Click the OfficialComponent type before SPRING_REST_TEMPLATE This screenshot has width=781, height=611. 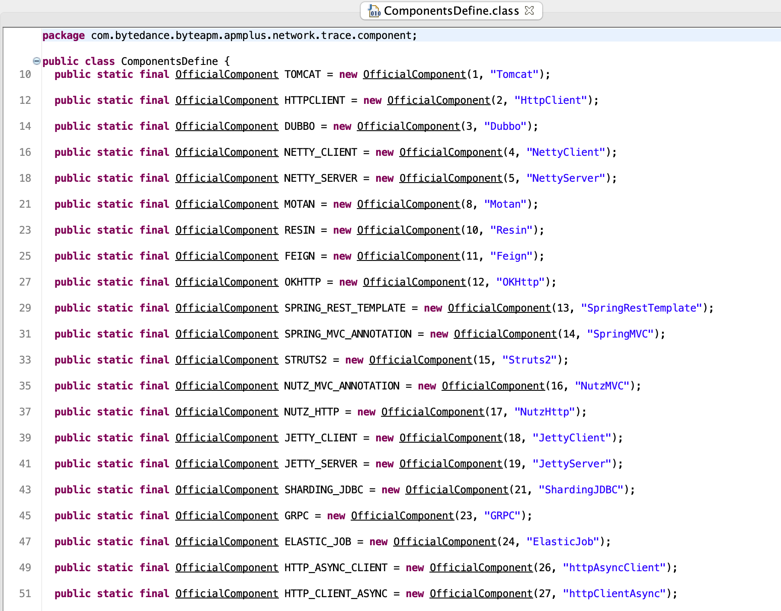pyautogui.click(x=227, y=308)
